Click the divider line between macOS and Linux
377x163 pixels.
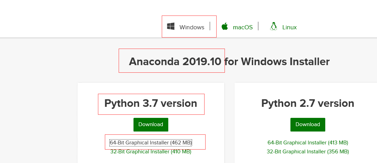click(259, 27)
